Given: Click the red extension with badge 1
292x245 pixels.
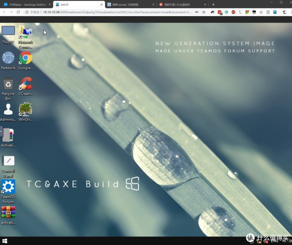Looking at the screenshot, I should (x=220, y=12).
